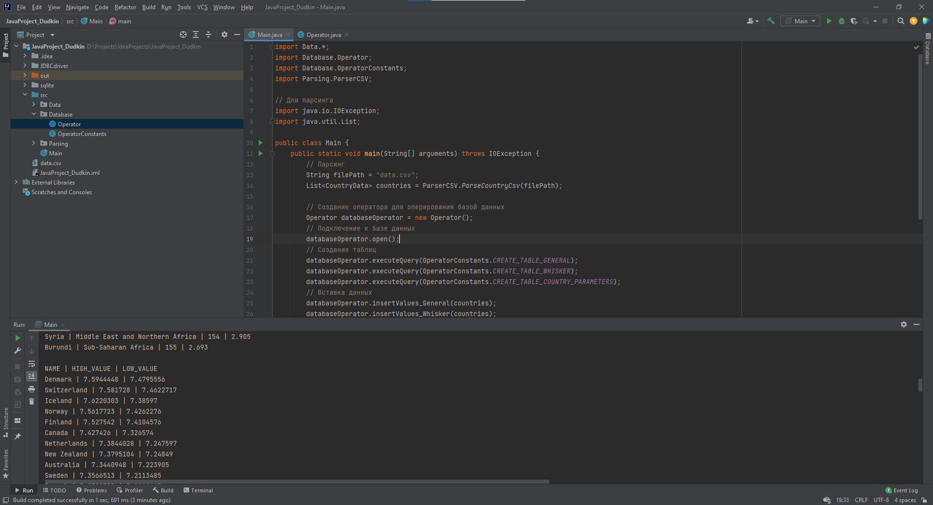This screenshot has width=933, height=505.
Task: Click the orange IDE update arrow icon
Action: point(914,21)
